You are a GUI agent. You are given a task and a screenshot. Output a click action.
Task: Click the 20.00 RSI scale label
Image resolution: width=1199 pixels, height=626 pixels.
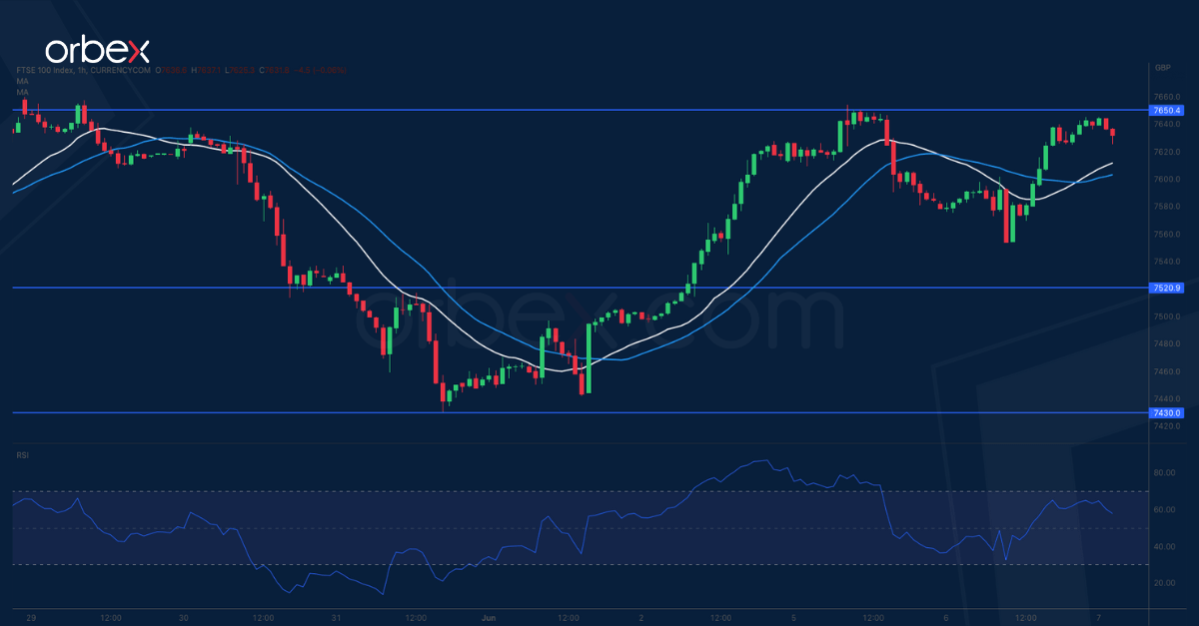click(x=1165, y=583)
